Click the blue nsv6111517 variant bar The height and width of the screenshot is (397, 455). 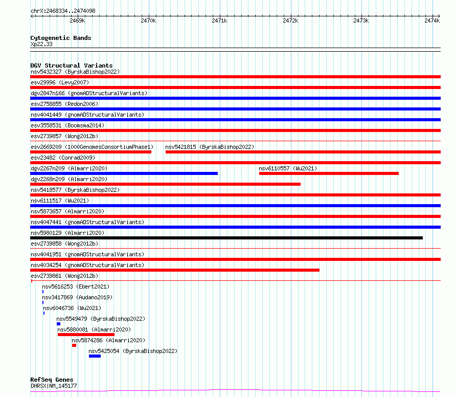coord(235,206)
